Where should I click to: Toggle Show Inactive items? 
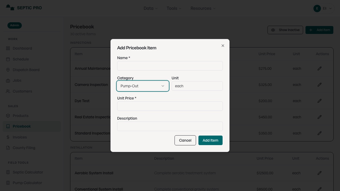285,30
